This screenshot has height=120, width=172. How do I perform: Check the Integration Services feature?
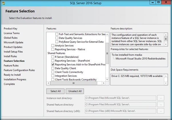pos(53,76)
